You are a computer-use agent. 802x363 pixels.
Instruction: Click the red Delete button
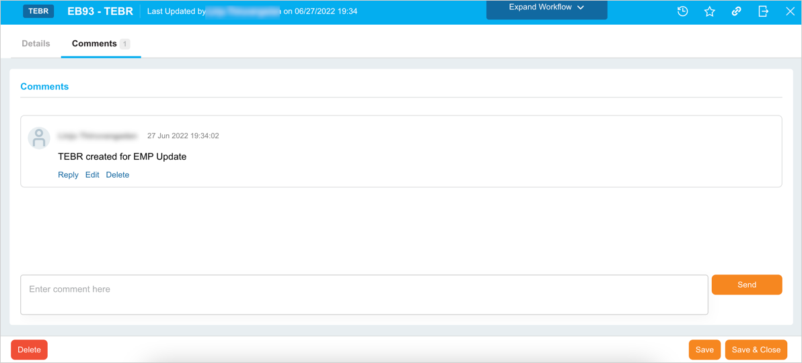click(29, 350)
